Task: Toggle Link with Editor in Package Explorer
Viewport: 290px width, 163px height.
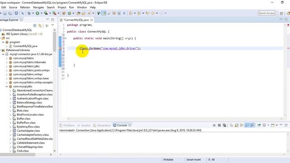Action: click(x=40, y=25)
